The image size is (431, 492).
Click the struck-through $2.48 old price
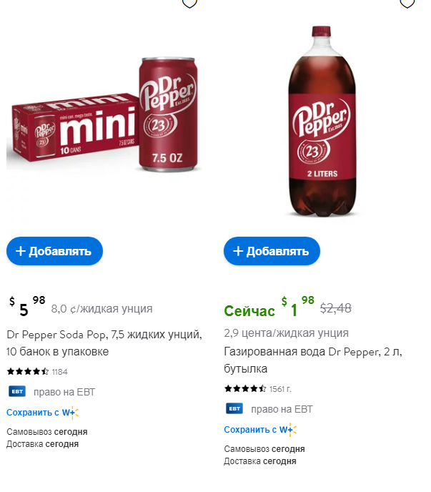click(x=335, y=308)
